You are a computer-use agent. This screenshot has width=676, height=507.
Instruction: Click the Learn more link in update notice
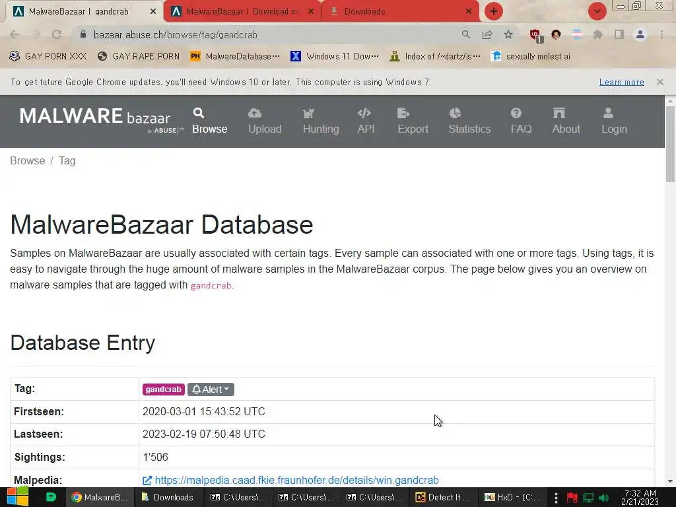pos(621,82)
